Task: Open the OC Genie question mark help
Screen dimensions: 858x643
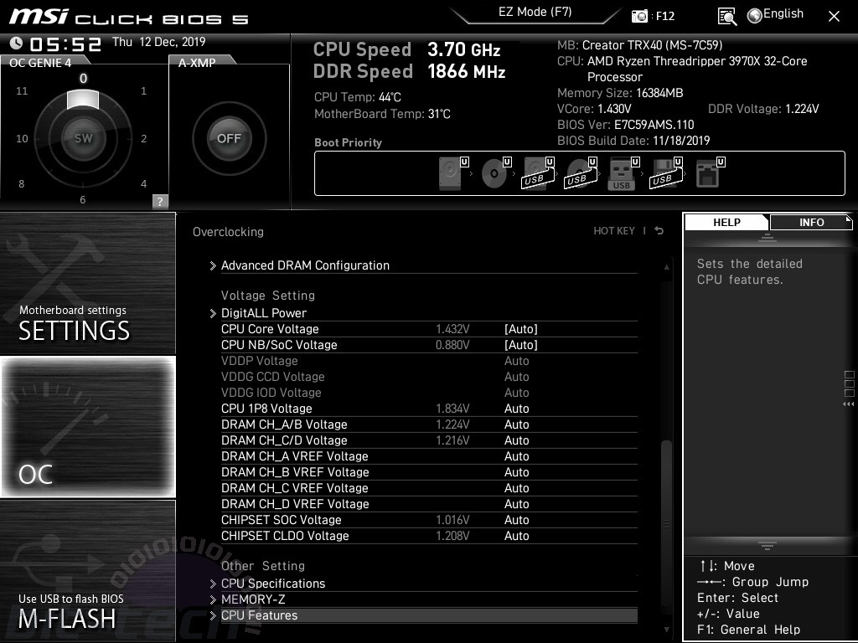Action: coord(160,201)
